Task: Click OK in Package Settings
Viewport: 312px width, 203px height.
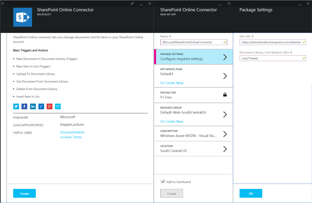Action: point(251,193)
